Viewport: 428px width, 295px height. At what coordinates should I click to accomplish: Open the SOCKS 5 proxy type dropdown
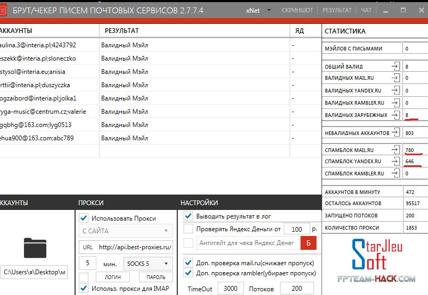click(148, 263)
